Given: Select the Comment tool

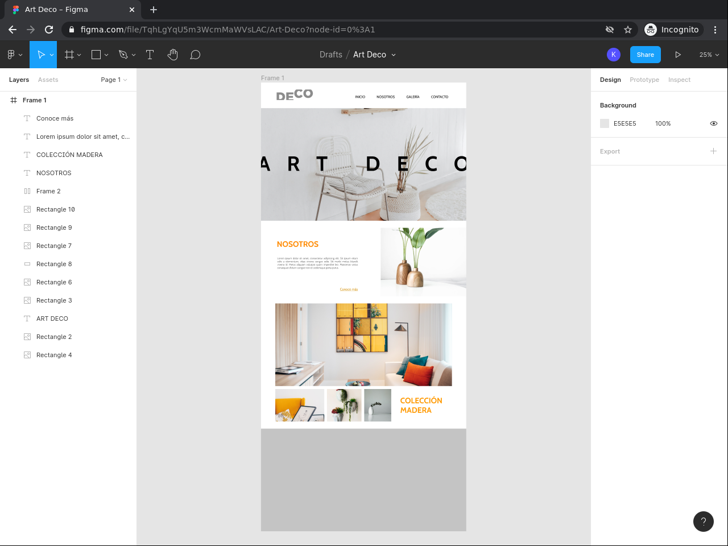Looking at the screenshot, I should coord(195,55).
